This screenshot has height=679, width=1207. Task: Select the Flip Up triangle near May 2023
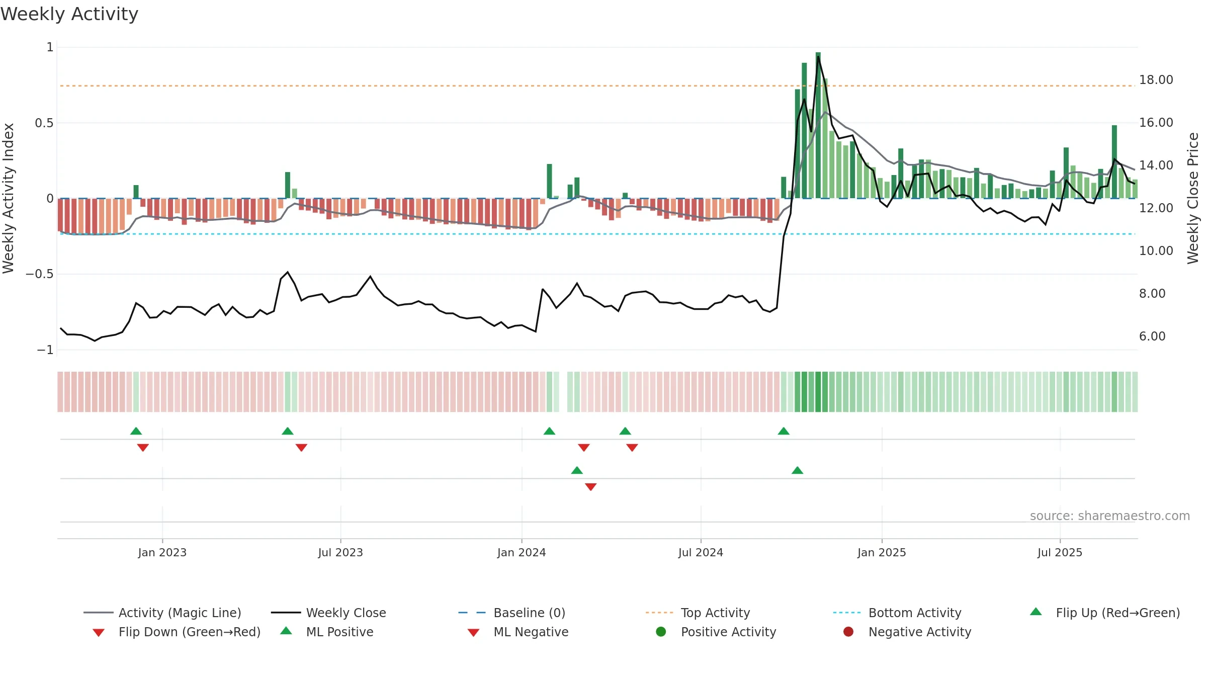(288, 431)
